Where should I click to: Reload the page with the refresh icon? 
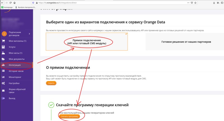[11, 3]
